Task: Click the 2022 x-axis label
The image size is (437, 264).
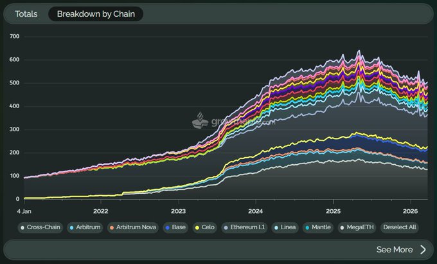Action: coord(101,211)
